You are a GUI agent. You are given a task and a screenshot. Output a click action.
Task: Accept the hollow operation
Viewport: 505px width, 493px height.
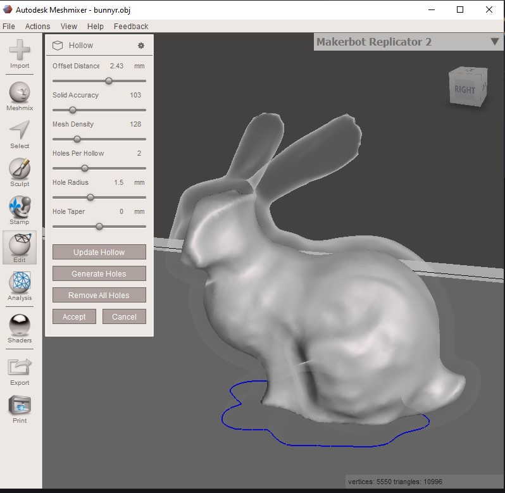pyautogui.click(x=74, y=316)
